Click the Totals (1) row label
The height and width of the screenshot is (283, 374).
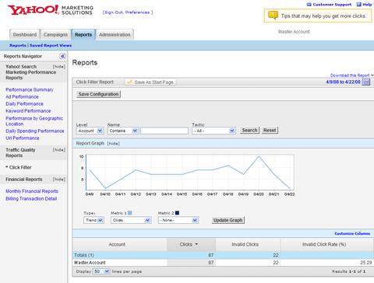coord(84,255)
